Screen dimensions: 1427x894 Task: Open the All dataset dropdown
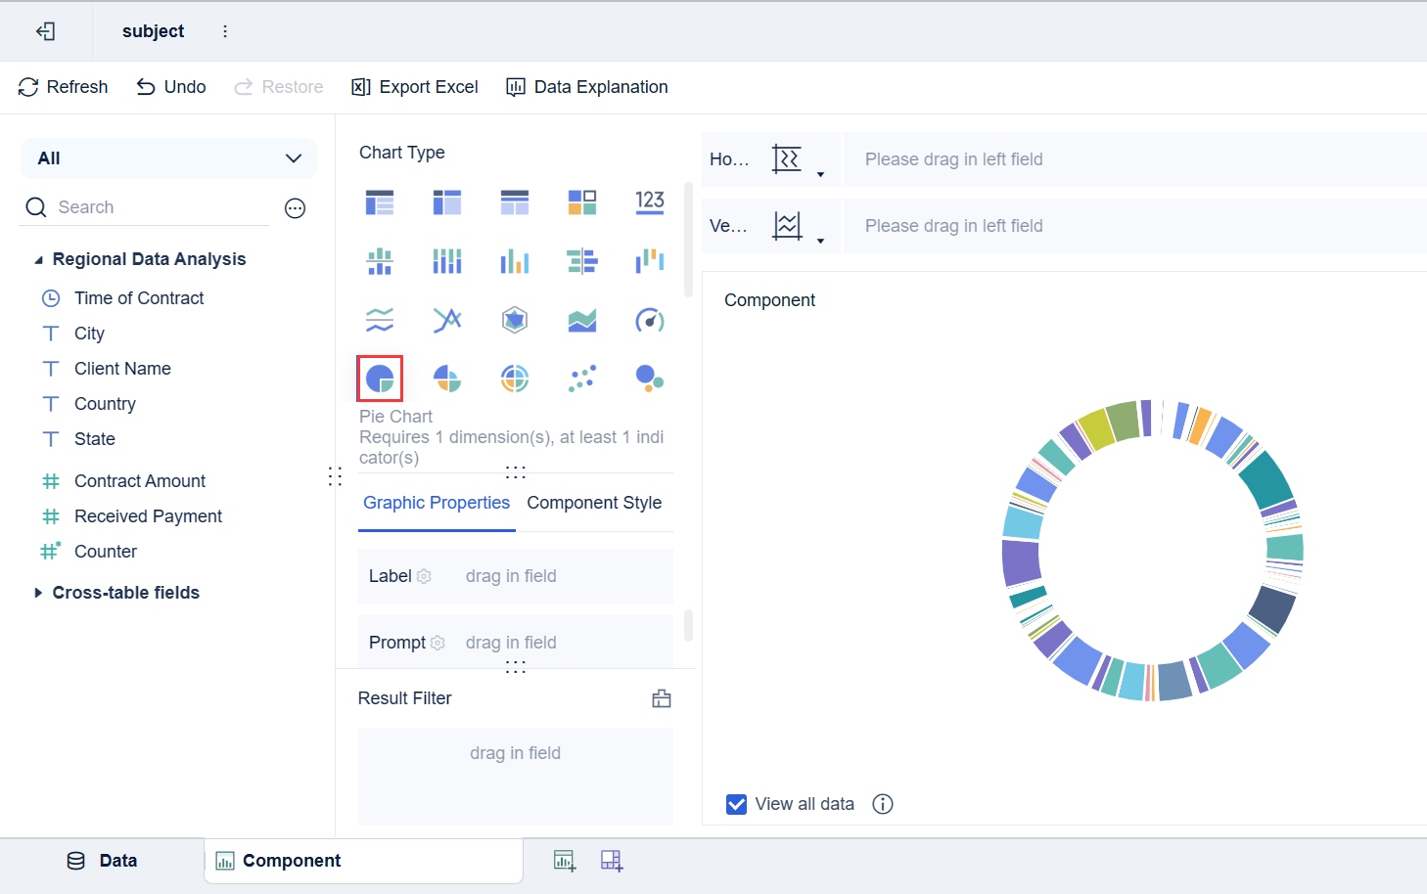pos(168,158)
